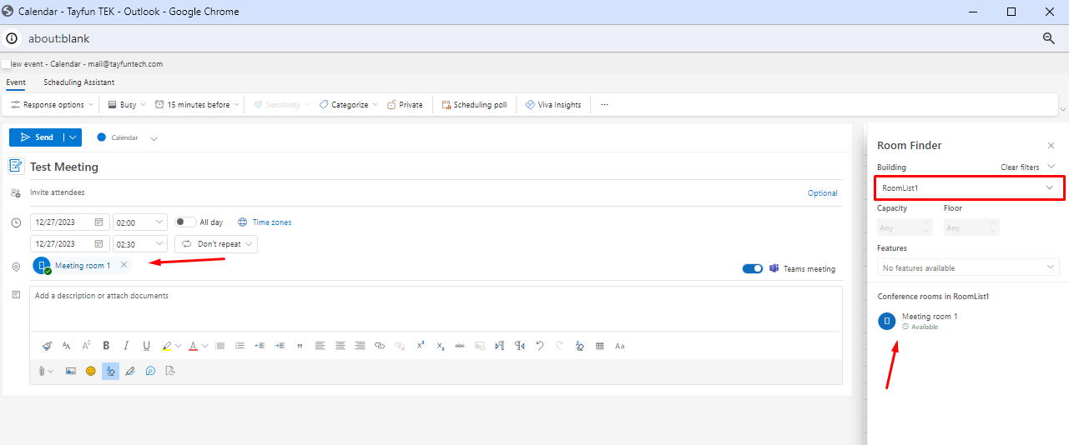Screen dimensions: 1069x445
Task: Expand the Don't repeat recurrence dropdown
Action: pos(216,244)
